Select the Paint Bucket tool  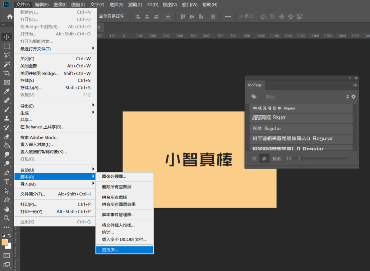click(x=7, y=146)
